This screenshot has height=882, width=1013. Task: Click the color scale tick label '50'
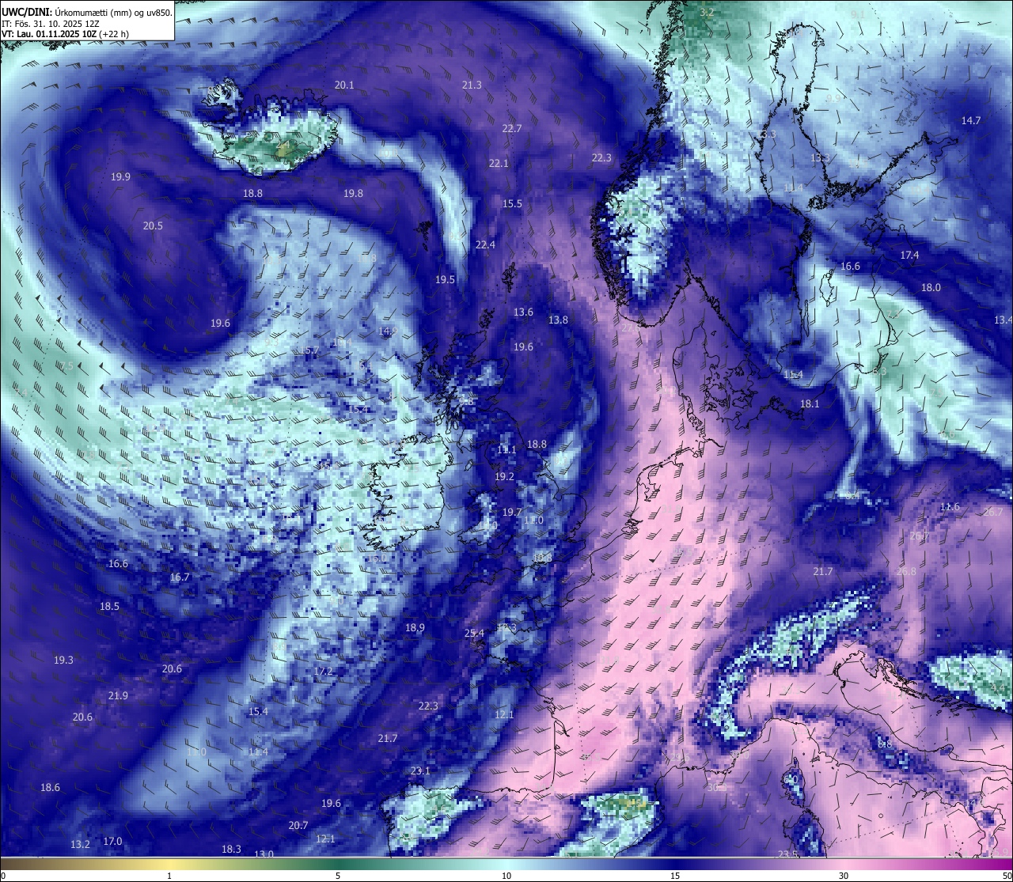[1007, 876]
